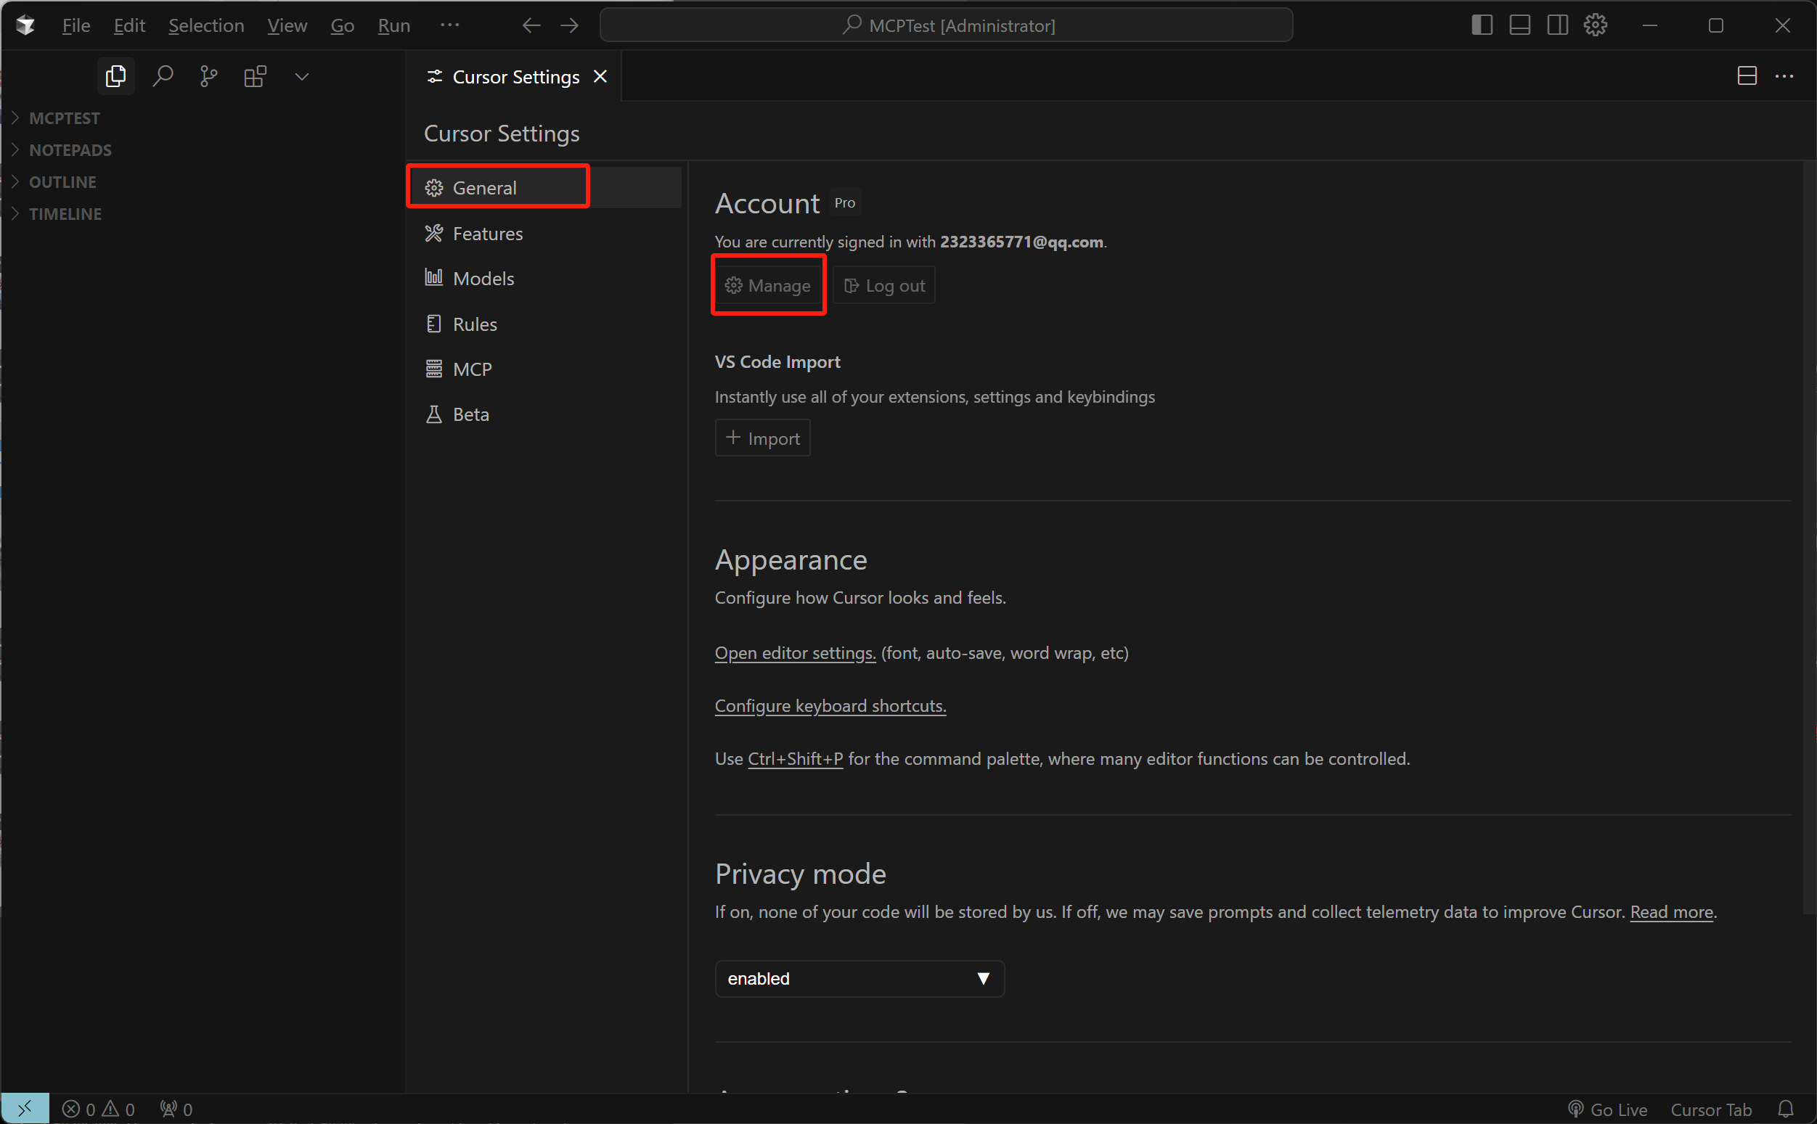Screen dimensions: 1817x1124
Task: Show hidden menu items ellipsis
Action: point(450,25)
